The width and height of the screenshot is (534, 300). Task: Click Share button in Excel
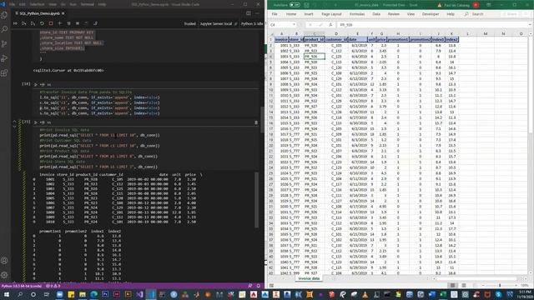pos(509,14)
